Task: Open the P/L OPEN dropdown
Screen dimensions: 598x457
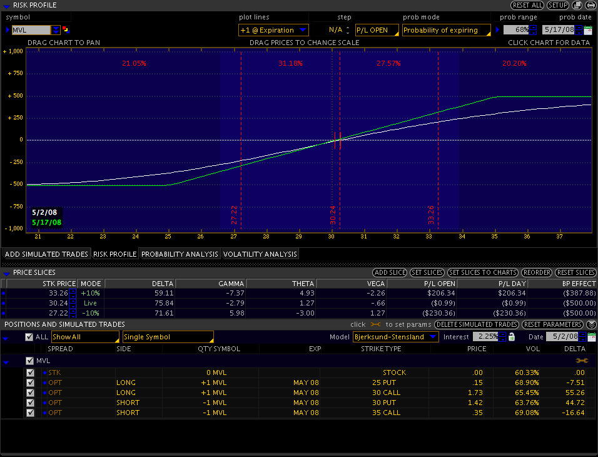Action: (x=377, y=30)
